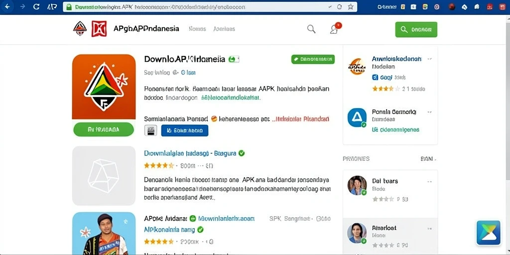The image size is (510, 255).
Task: Open the thumbnail showing a man in a cap
Action: [x=104, y=233]
